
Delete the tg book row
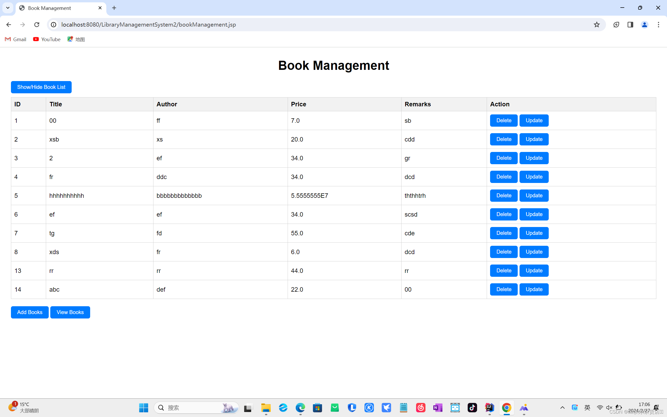pyautogui.click(x=504, y=233)
